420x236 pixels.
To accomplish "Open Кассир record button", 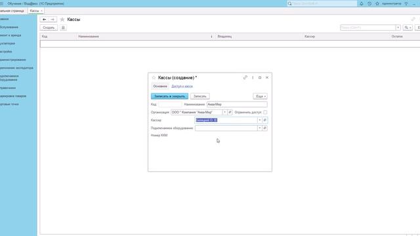I will (x=264, y=120).
